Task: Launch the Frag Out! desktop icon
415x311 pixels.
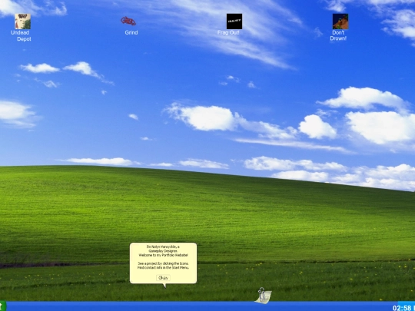Action: click(x=234, y=22)
